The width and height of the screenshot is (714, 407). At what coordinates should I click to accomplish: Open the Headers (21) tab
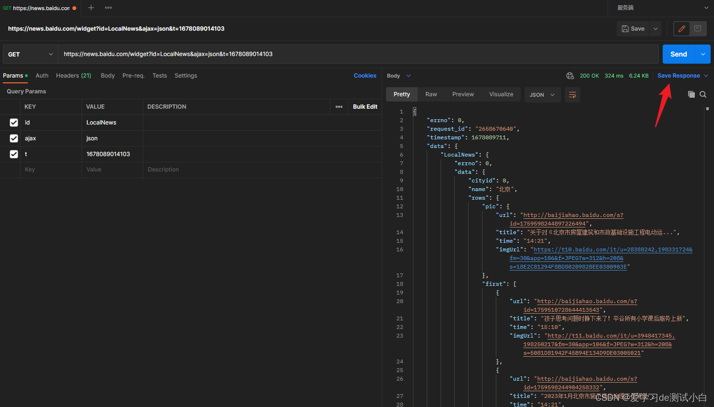[x=73, y=76]
